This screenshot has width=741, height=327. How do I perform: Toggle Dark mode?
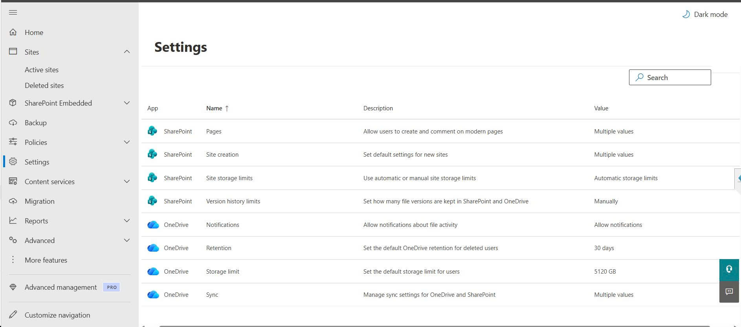coord(705,15)
